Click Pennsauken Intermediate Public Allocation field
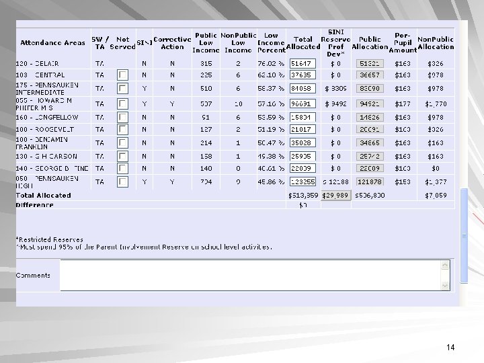Image resolution: width=484 pixels, height=363 pixels. (370, 89)
